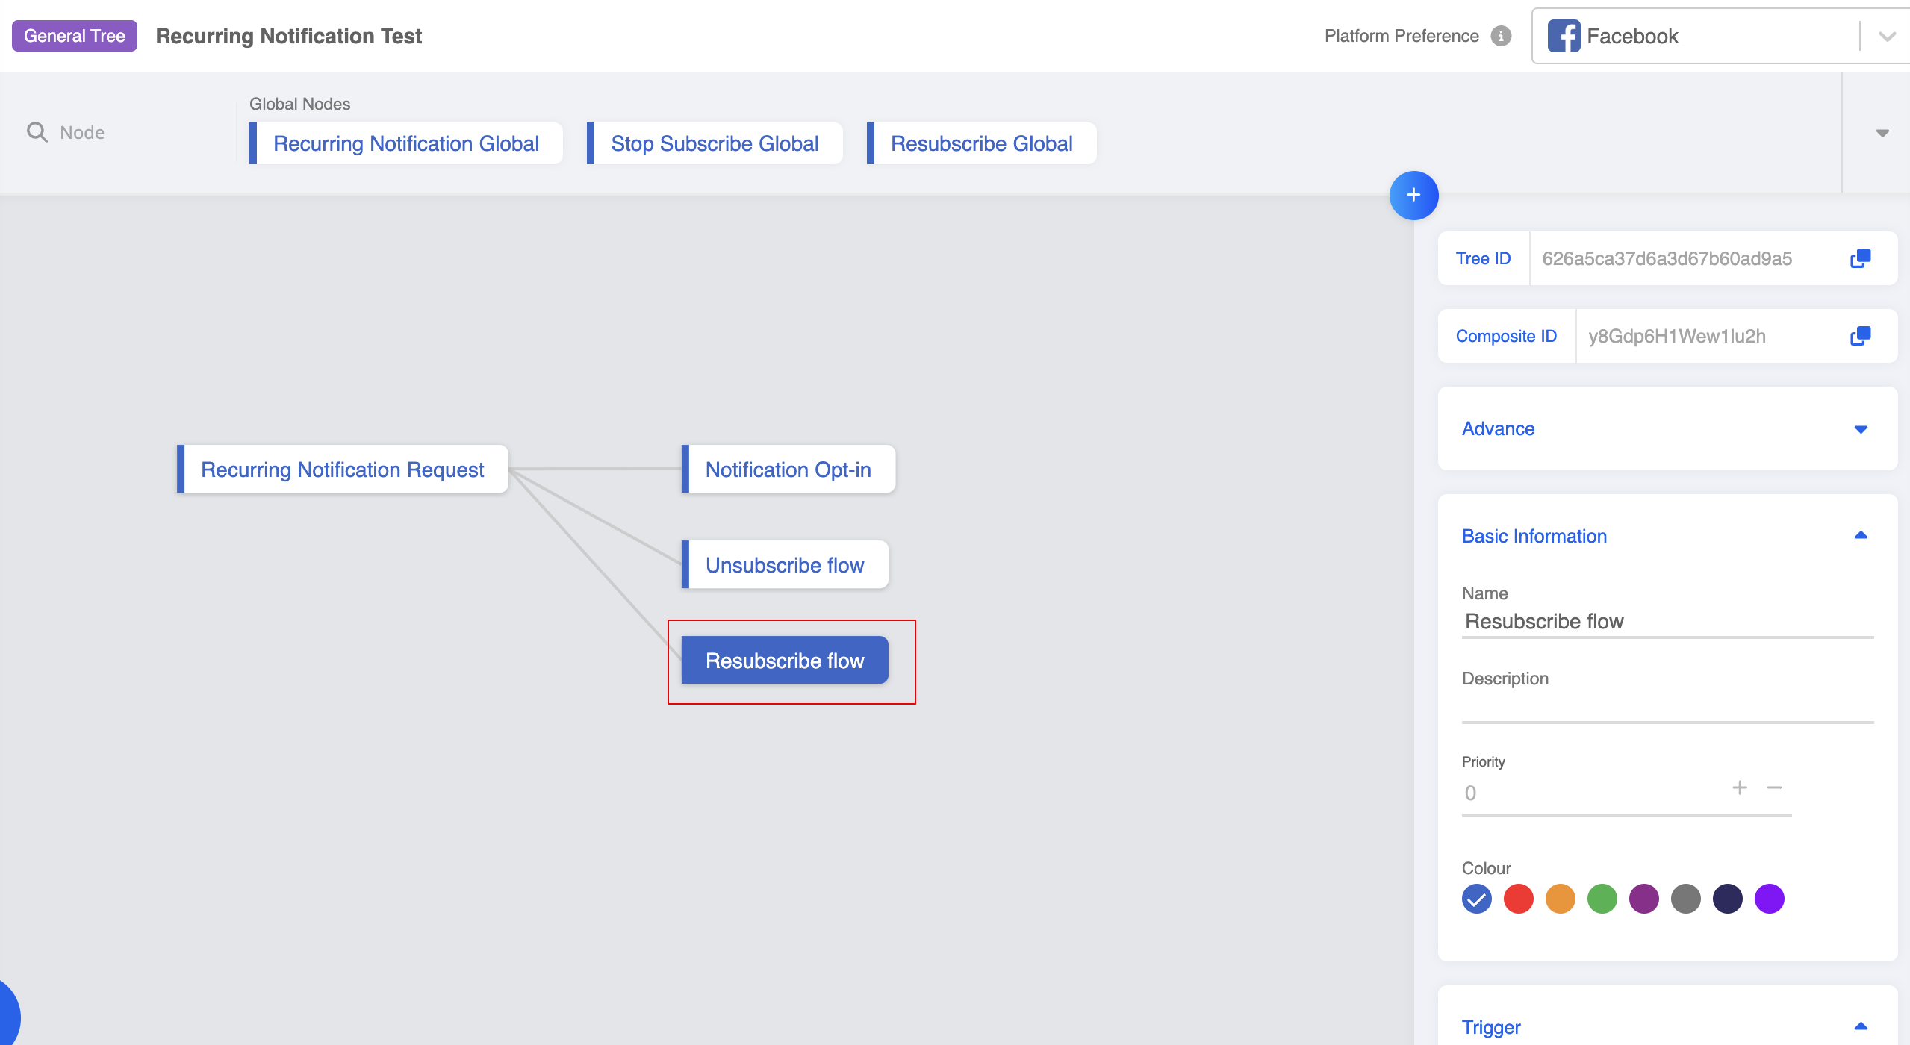This screenshot has width=1910, height=1045.
Task: Choose the orange colour option
Action: click(1560, 899)
